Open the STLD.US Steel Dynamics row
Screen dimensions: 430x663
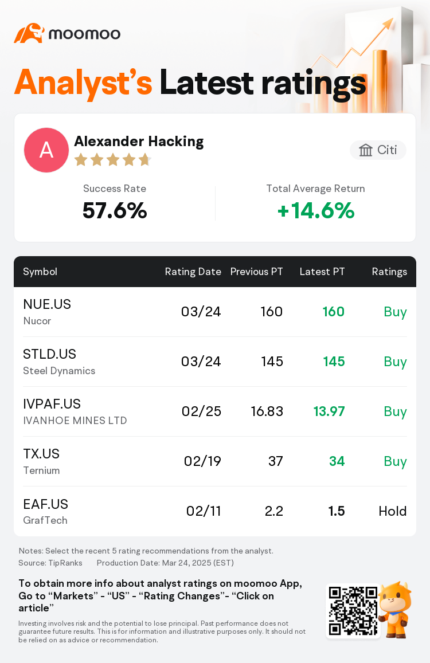pos(215,362)
